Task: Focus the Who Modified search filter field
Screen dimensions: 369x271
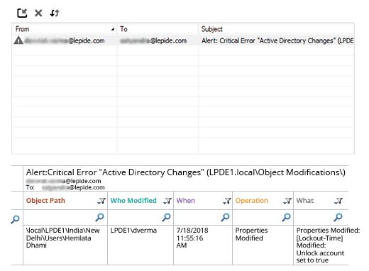Action: pyautogui.click(x=141, y=217)
